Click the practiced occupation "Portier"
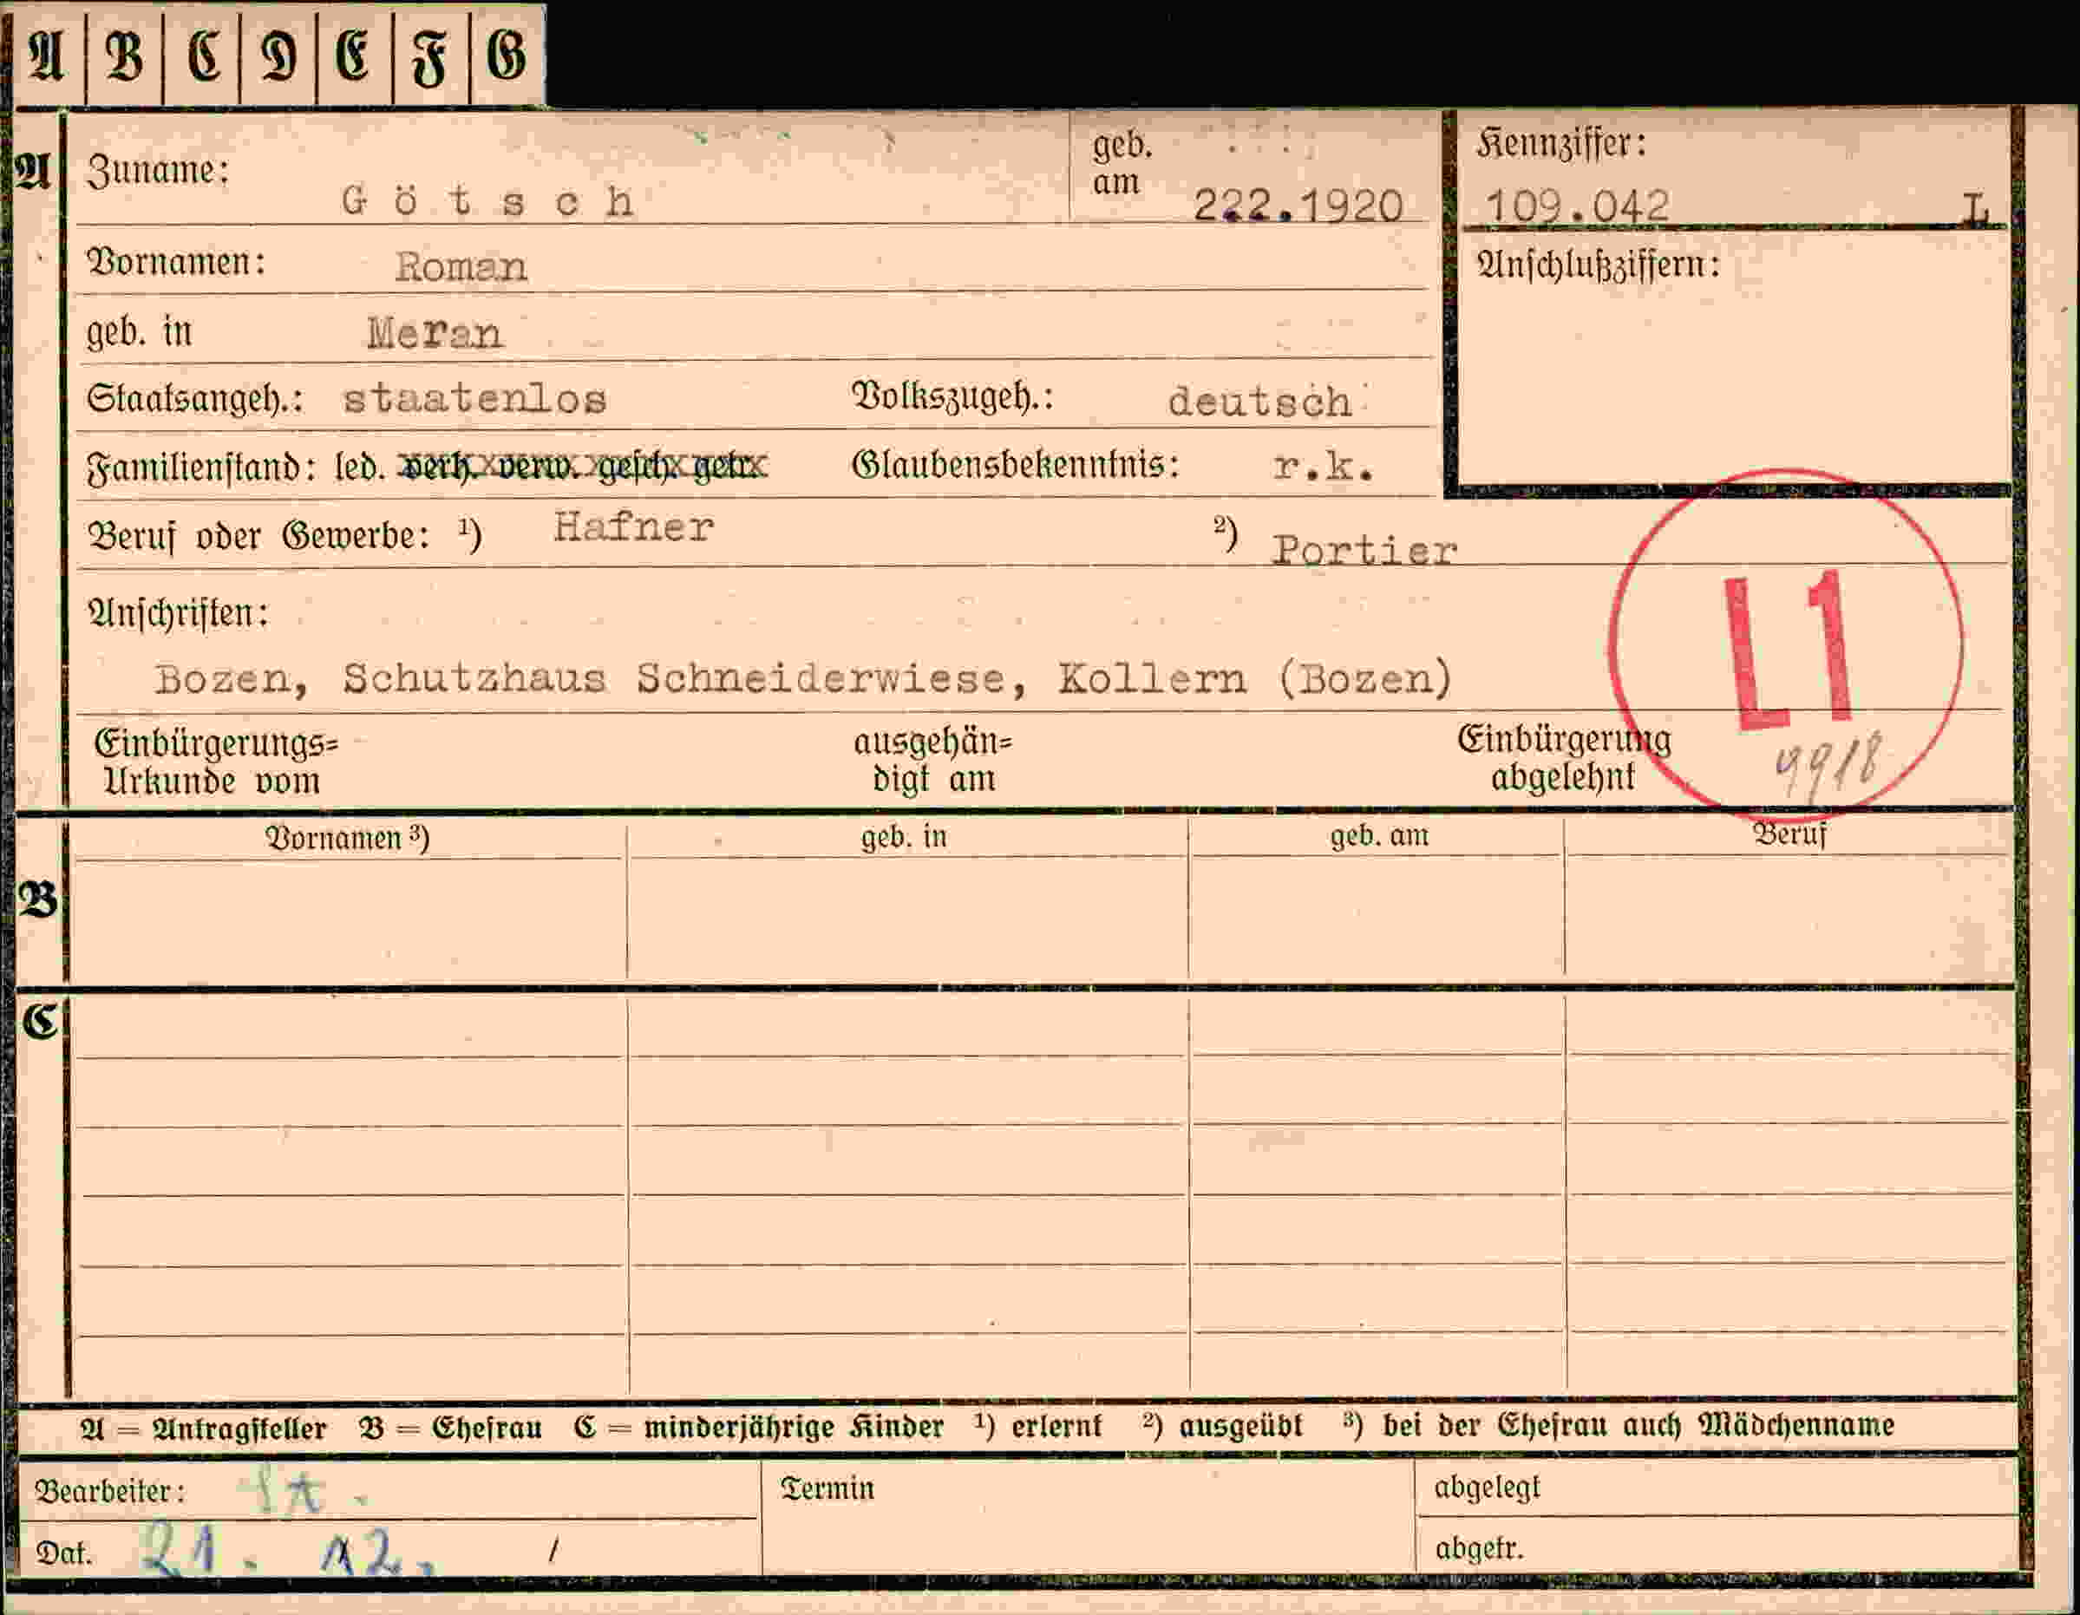Viewport: 2080px width, 1615px height. pos(1364,551)
